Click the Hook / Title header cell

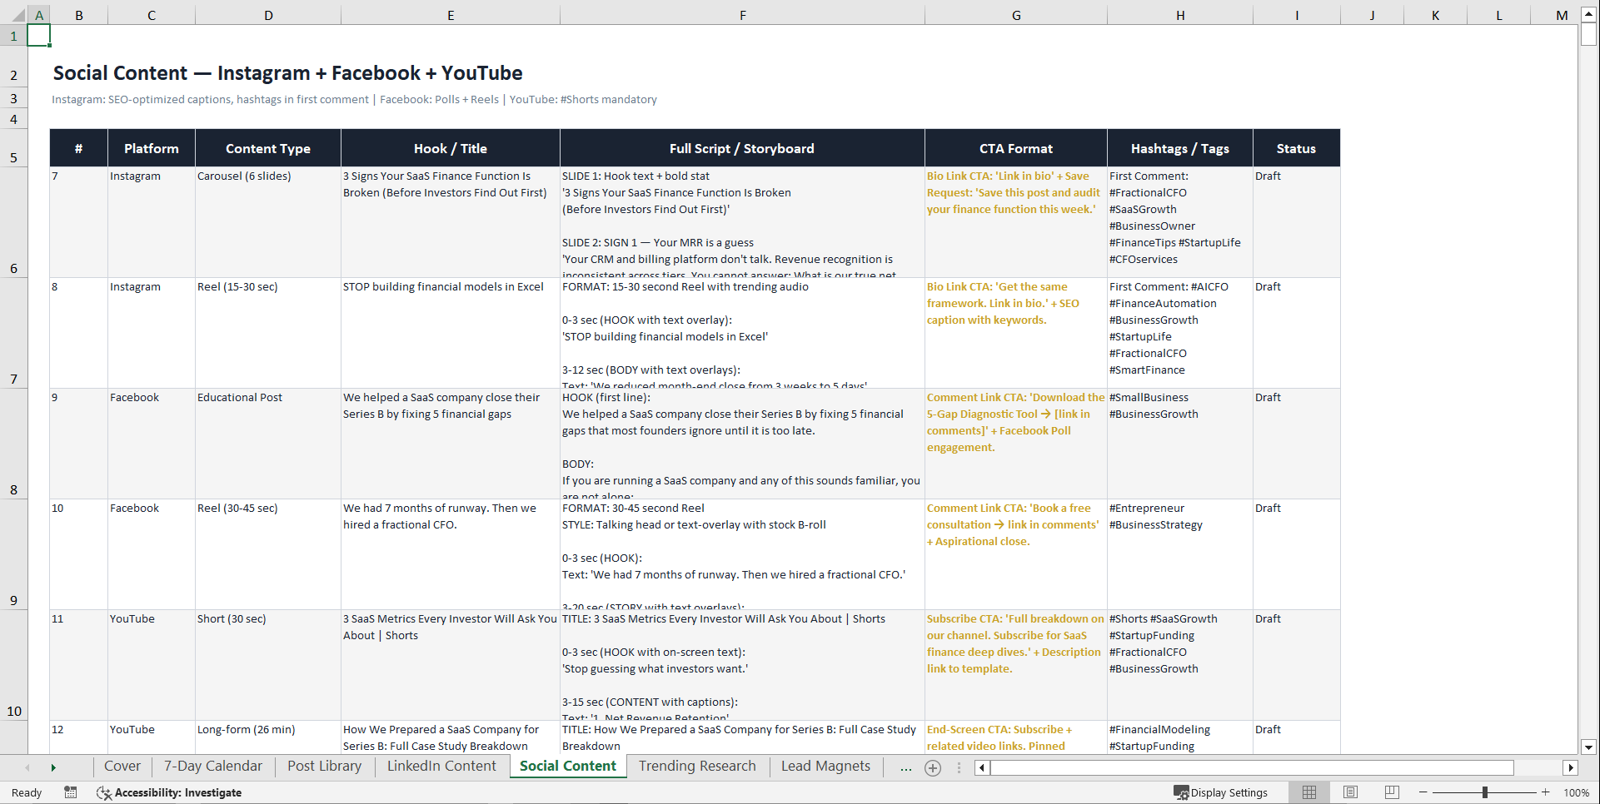pos(451,148)
